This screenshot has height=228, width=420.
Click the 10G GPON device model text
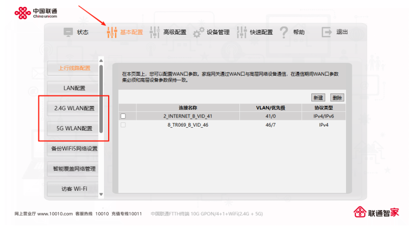tap(207, 214)
